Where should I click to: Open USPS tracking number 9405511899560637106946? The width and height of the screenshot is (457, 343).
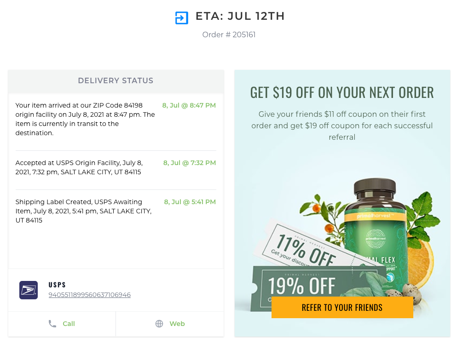pyautogui.click(x=89, y=295)
